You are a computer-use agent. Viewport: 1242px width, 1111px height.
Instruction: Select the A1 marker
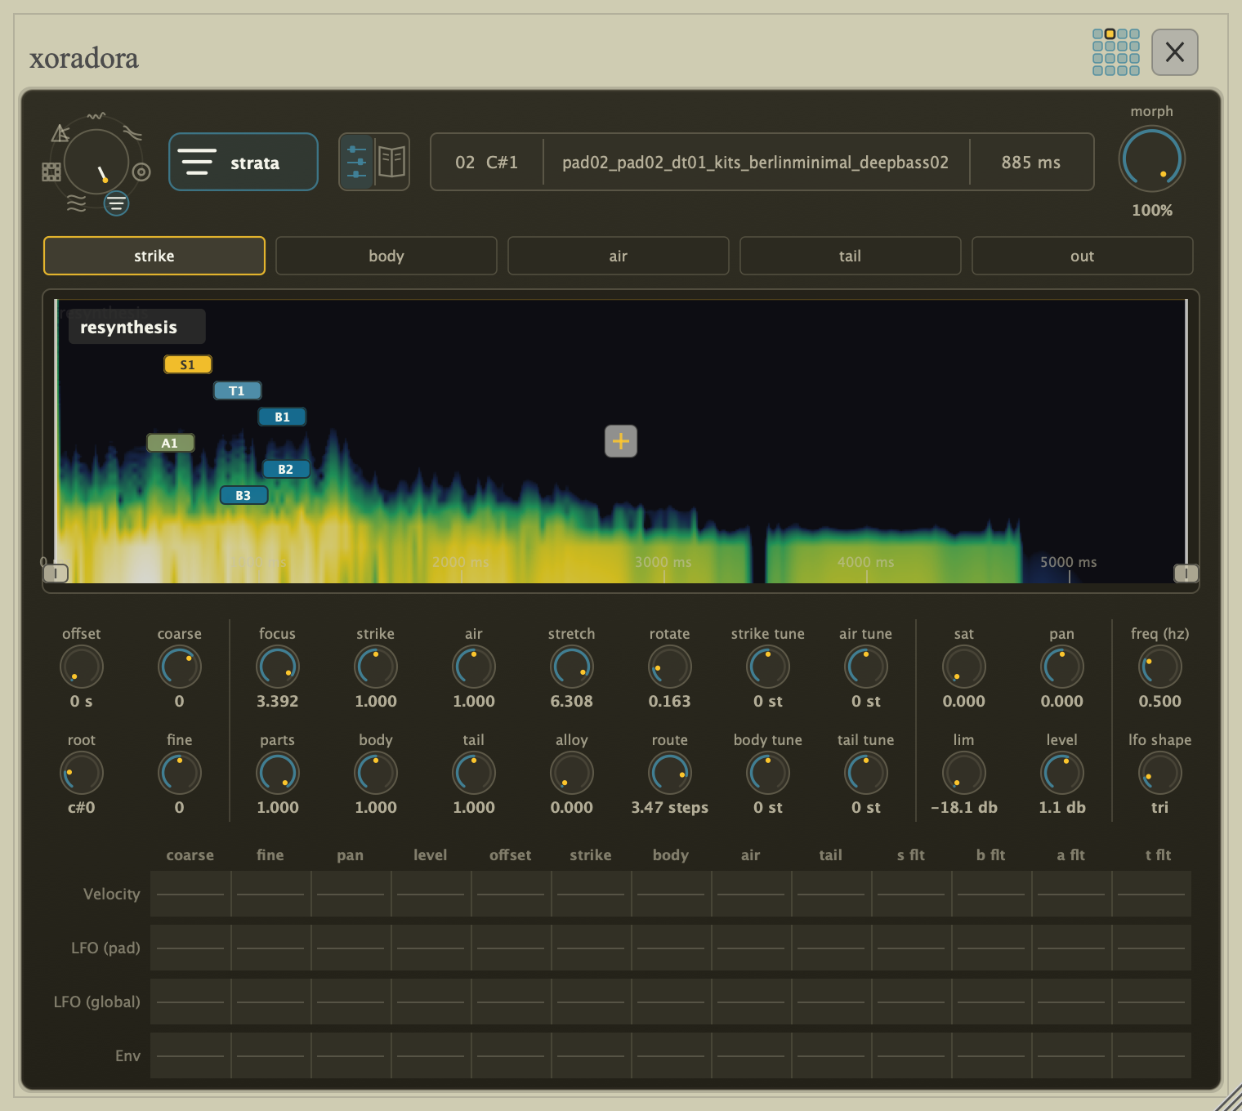(170, 443)
